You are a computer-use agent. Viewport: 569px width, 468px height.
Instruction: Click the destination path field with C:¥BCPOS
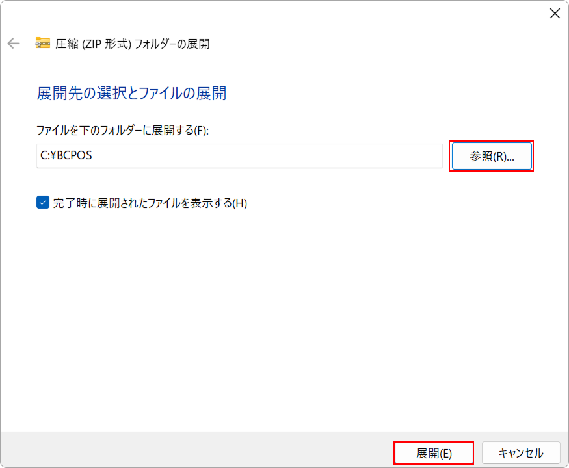click(239, 156)
